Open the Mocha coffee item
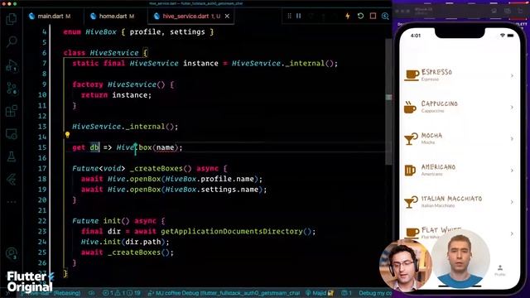Screen dimensions: 530x298 (x=459, y=138)
